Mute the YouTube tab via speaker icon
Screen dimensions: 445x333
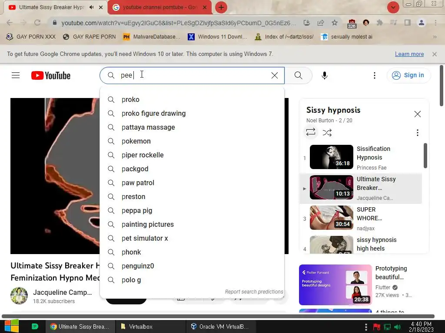91,7
